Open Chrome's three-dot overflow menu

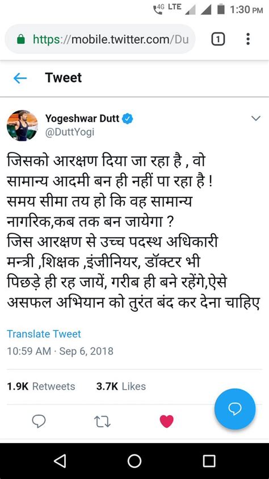click(248, 39)
